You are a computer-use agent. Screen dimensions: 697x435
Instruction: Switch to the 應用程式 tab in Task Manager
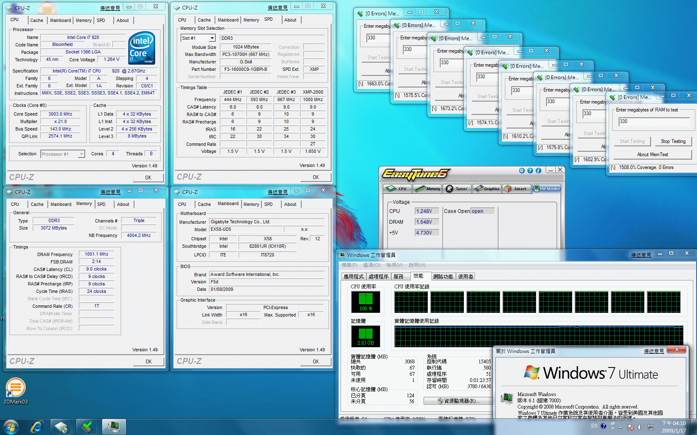353,276
